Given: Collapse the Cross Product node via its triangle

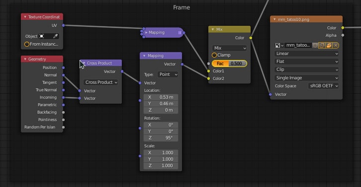Looking at the screenshot, I should point(84,63).
